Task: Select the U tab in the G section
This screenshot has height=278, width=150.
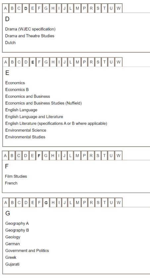Action: coord(111,203)
